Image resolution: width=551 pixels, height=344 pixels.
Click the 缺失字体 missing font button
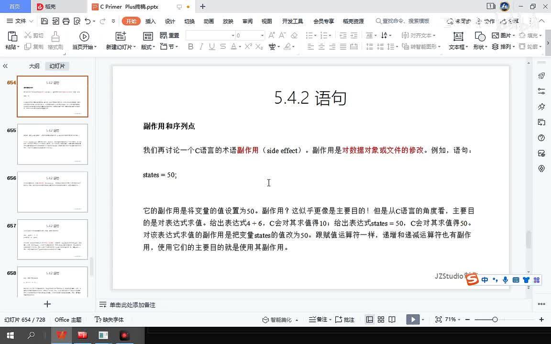[109, 320]
